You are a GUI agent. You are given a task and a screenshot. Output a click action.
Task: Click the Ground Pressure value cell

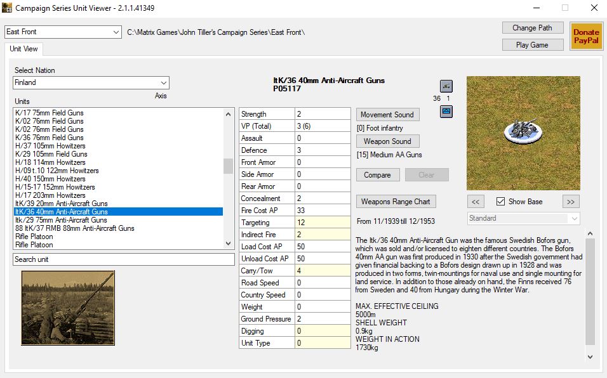tap(323, 319)
